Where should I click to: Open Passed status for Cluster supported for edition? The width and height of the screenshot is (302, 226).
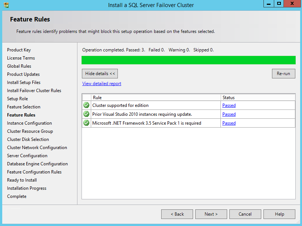point(229,105)
